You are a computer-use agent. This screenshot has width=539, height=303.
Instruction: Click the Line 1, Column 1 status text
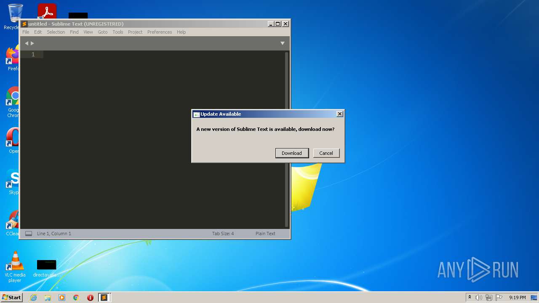coord(54,234)
